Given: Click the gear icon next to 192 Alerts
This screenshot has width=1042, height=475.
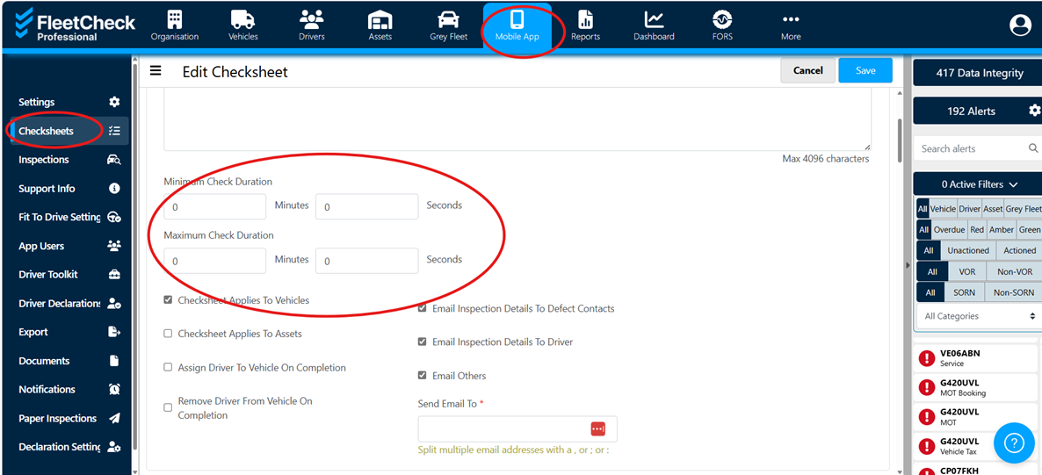Looking at the screenshot, I should 1034,111.
